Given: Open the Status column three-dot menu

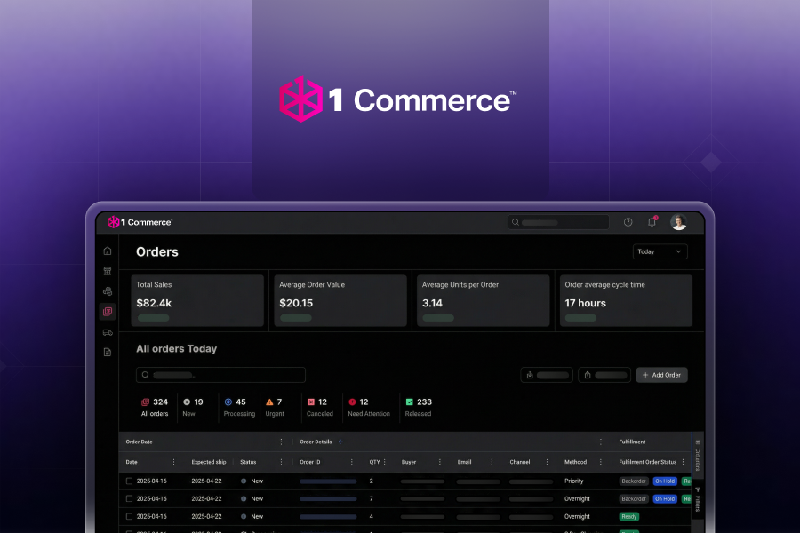Looking at the screenshot, I should point(281,462).
